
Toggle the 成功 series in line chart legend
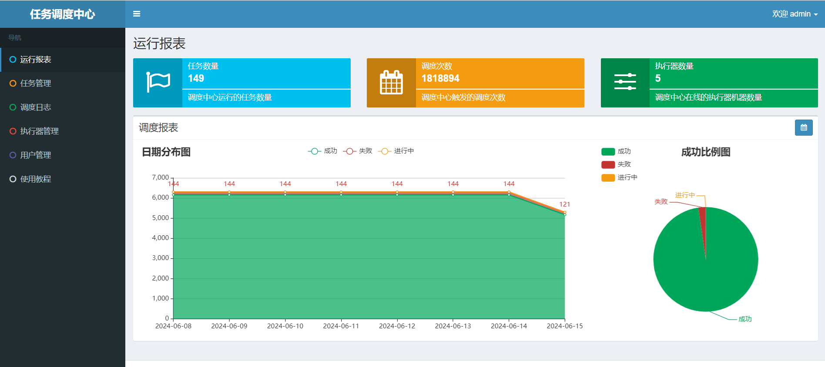[x=322, y=151]
